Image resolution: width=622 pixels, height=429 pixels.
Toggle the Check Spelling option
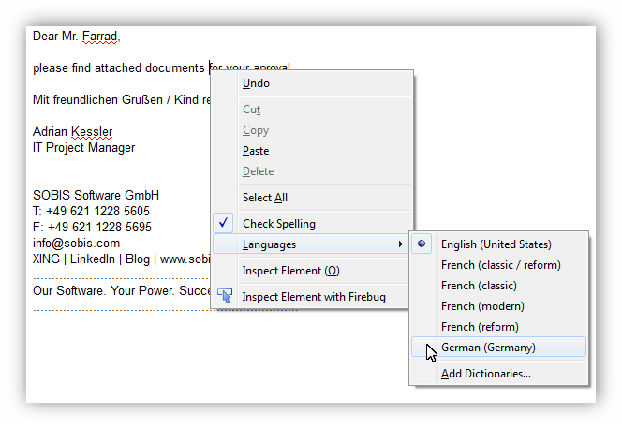[312, 224]
